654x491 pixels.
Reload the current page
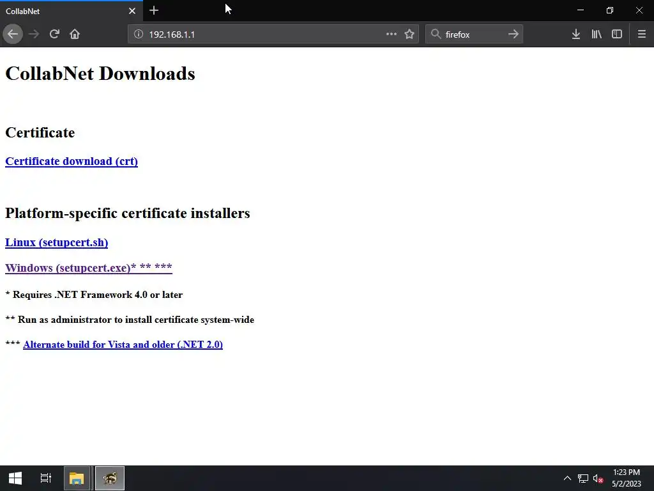point(54,35)
